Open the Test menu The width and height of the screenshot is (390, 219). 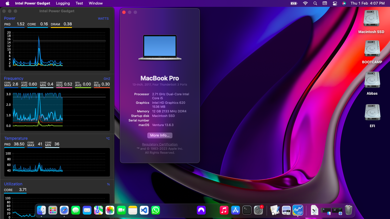pyautogui.click(x=79, y=3)
